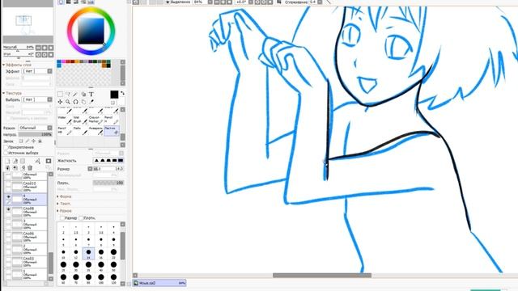The height and width of the screenshot is (291, 518).
Task: Select the rectangular selection tool
Action: 60,95
